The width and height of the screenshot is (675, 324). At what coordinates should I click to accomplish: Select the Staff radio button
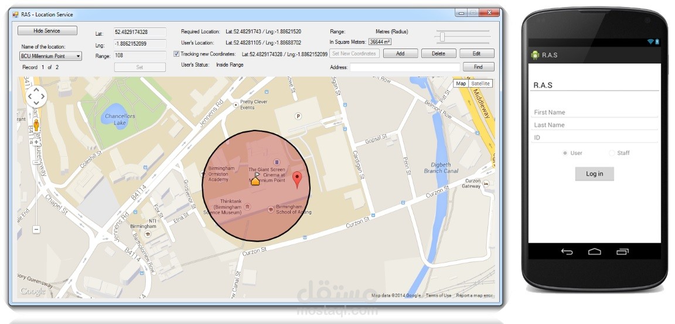[x=612, y=153]
